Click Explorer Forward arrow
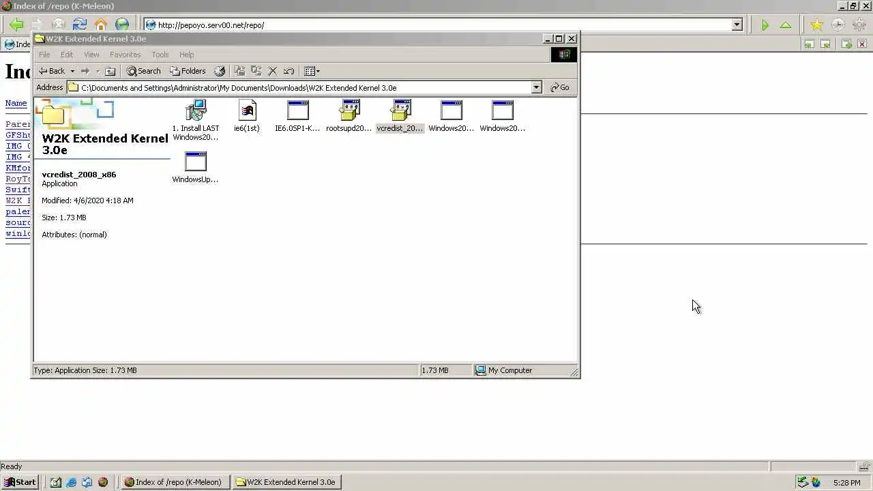Image resolution: width=873 pixels, height=491 pixels. tap(85, 71)
